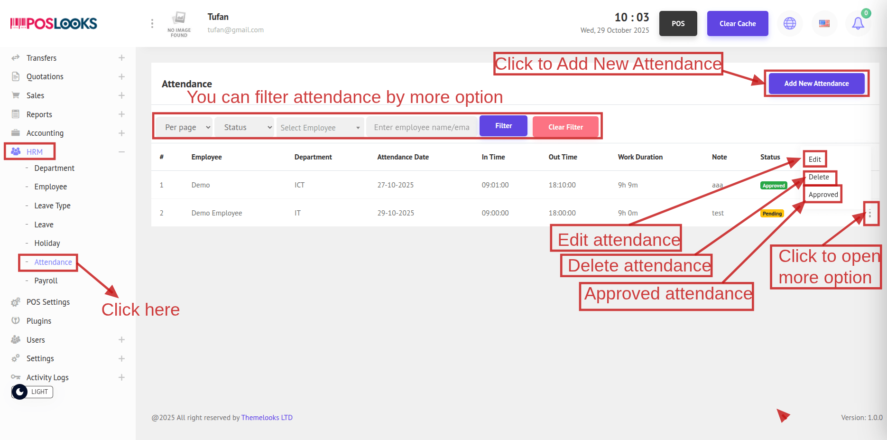Click the employee name search field
887x440 pixels.
[x=421, y=127]
